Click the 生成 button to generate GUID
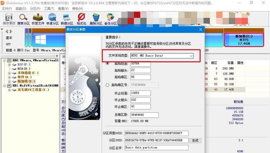 click(x=195, y=140)
